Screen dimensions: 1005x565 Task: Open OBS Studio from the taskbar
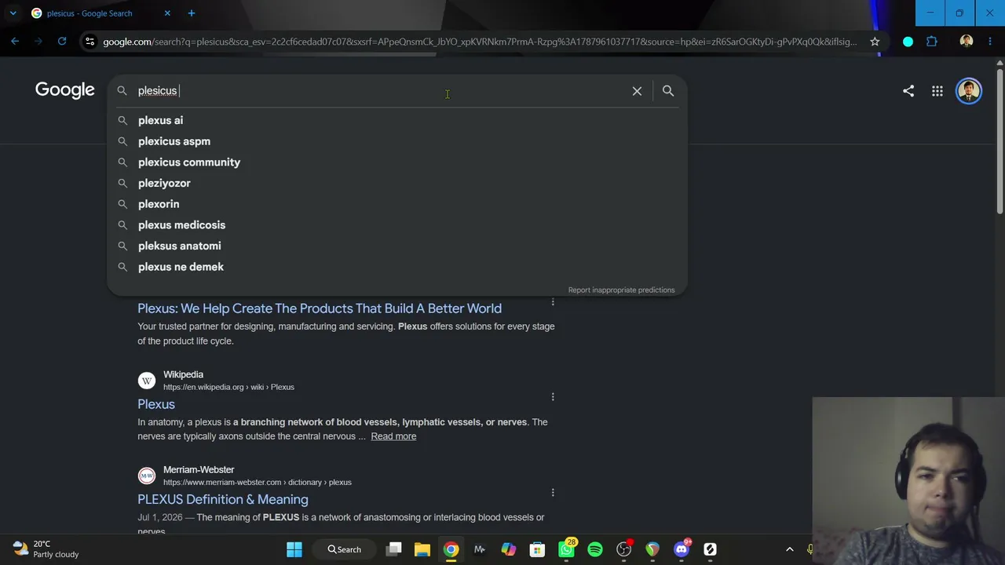623,549
